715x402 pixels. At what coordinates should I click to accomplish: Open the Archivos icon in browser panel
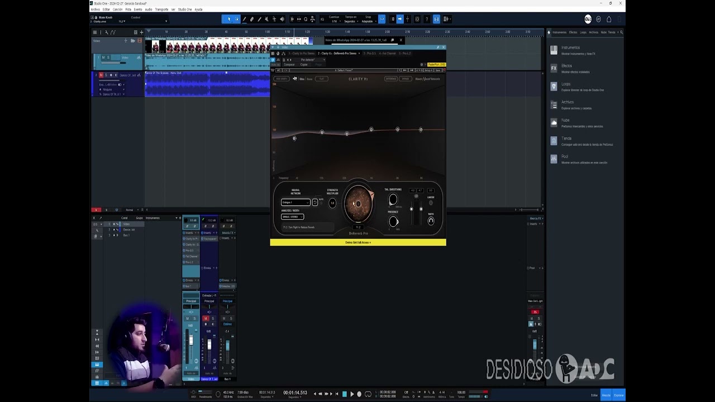(554, 104)
